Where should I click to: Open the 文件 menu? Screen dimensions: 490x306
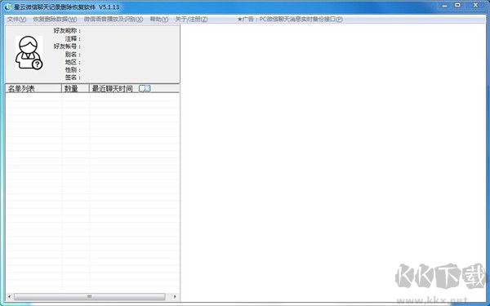[16, 19]
